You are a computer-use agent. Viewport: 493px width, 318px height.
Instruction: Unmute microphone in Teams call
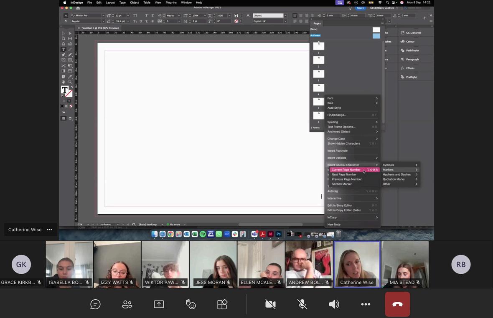coord(302,304)
